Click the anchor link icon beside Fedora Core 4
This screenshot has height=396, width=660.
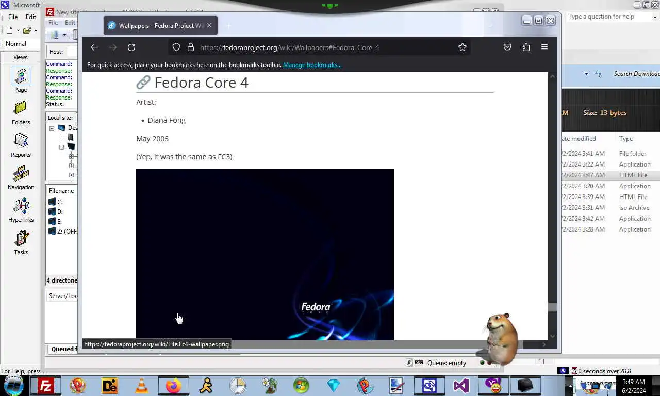143,82
